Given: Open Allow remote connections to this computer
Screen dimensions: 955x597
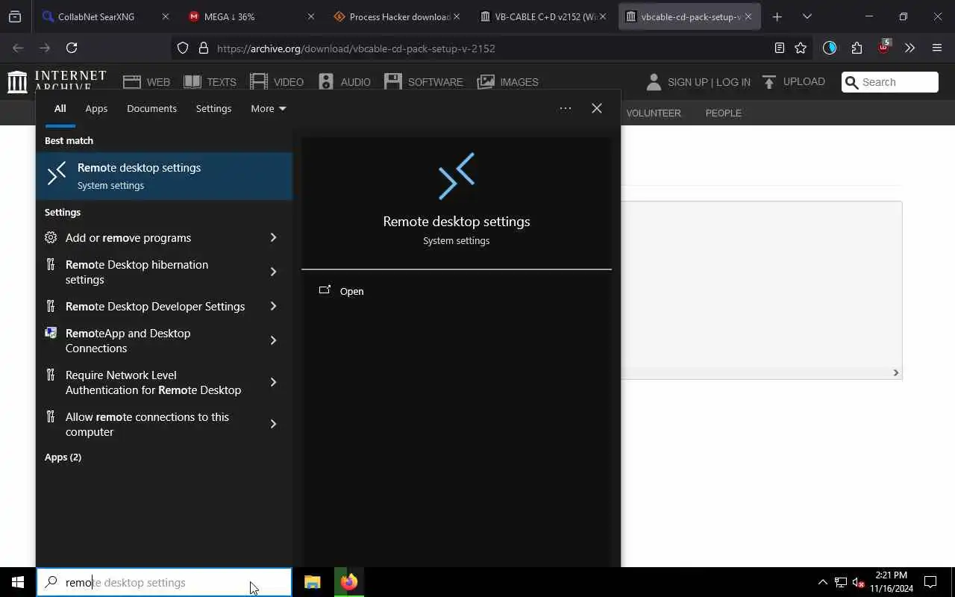Looking at the screenshot, I should click(x=146, y=425).
